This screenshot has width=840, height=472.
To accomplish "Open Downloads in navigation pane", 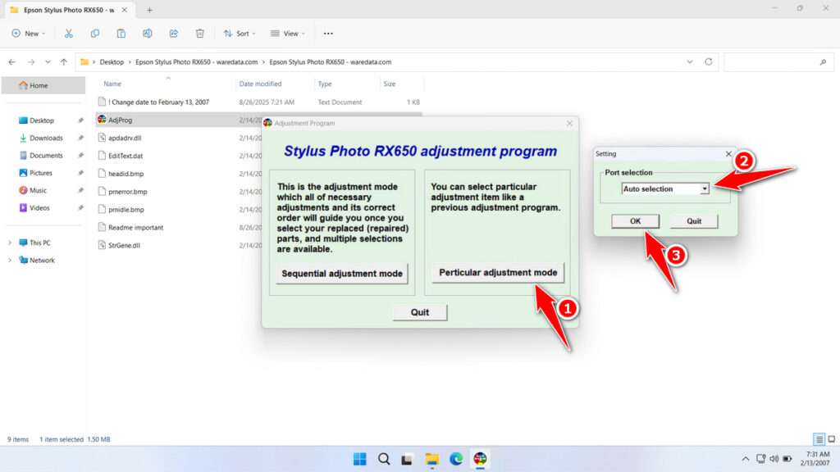I will tap(46, 138).
